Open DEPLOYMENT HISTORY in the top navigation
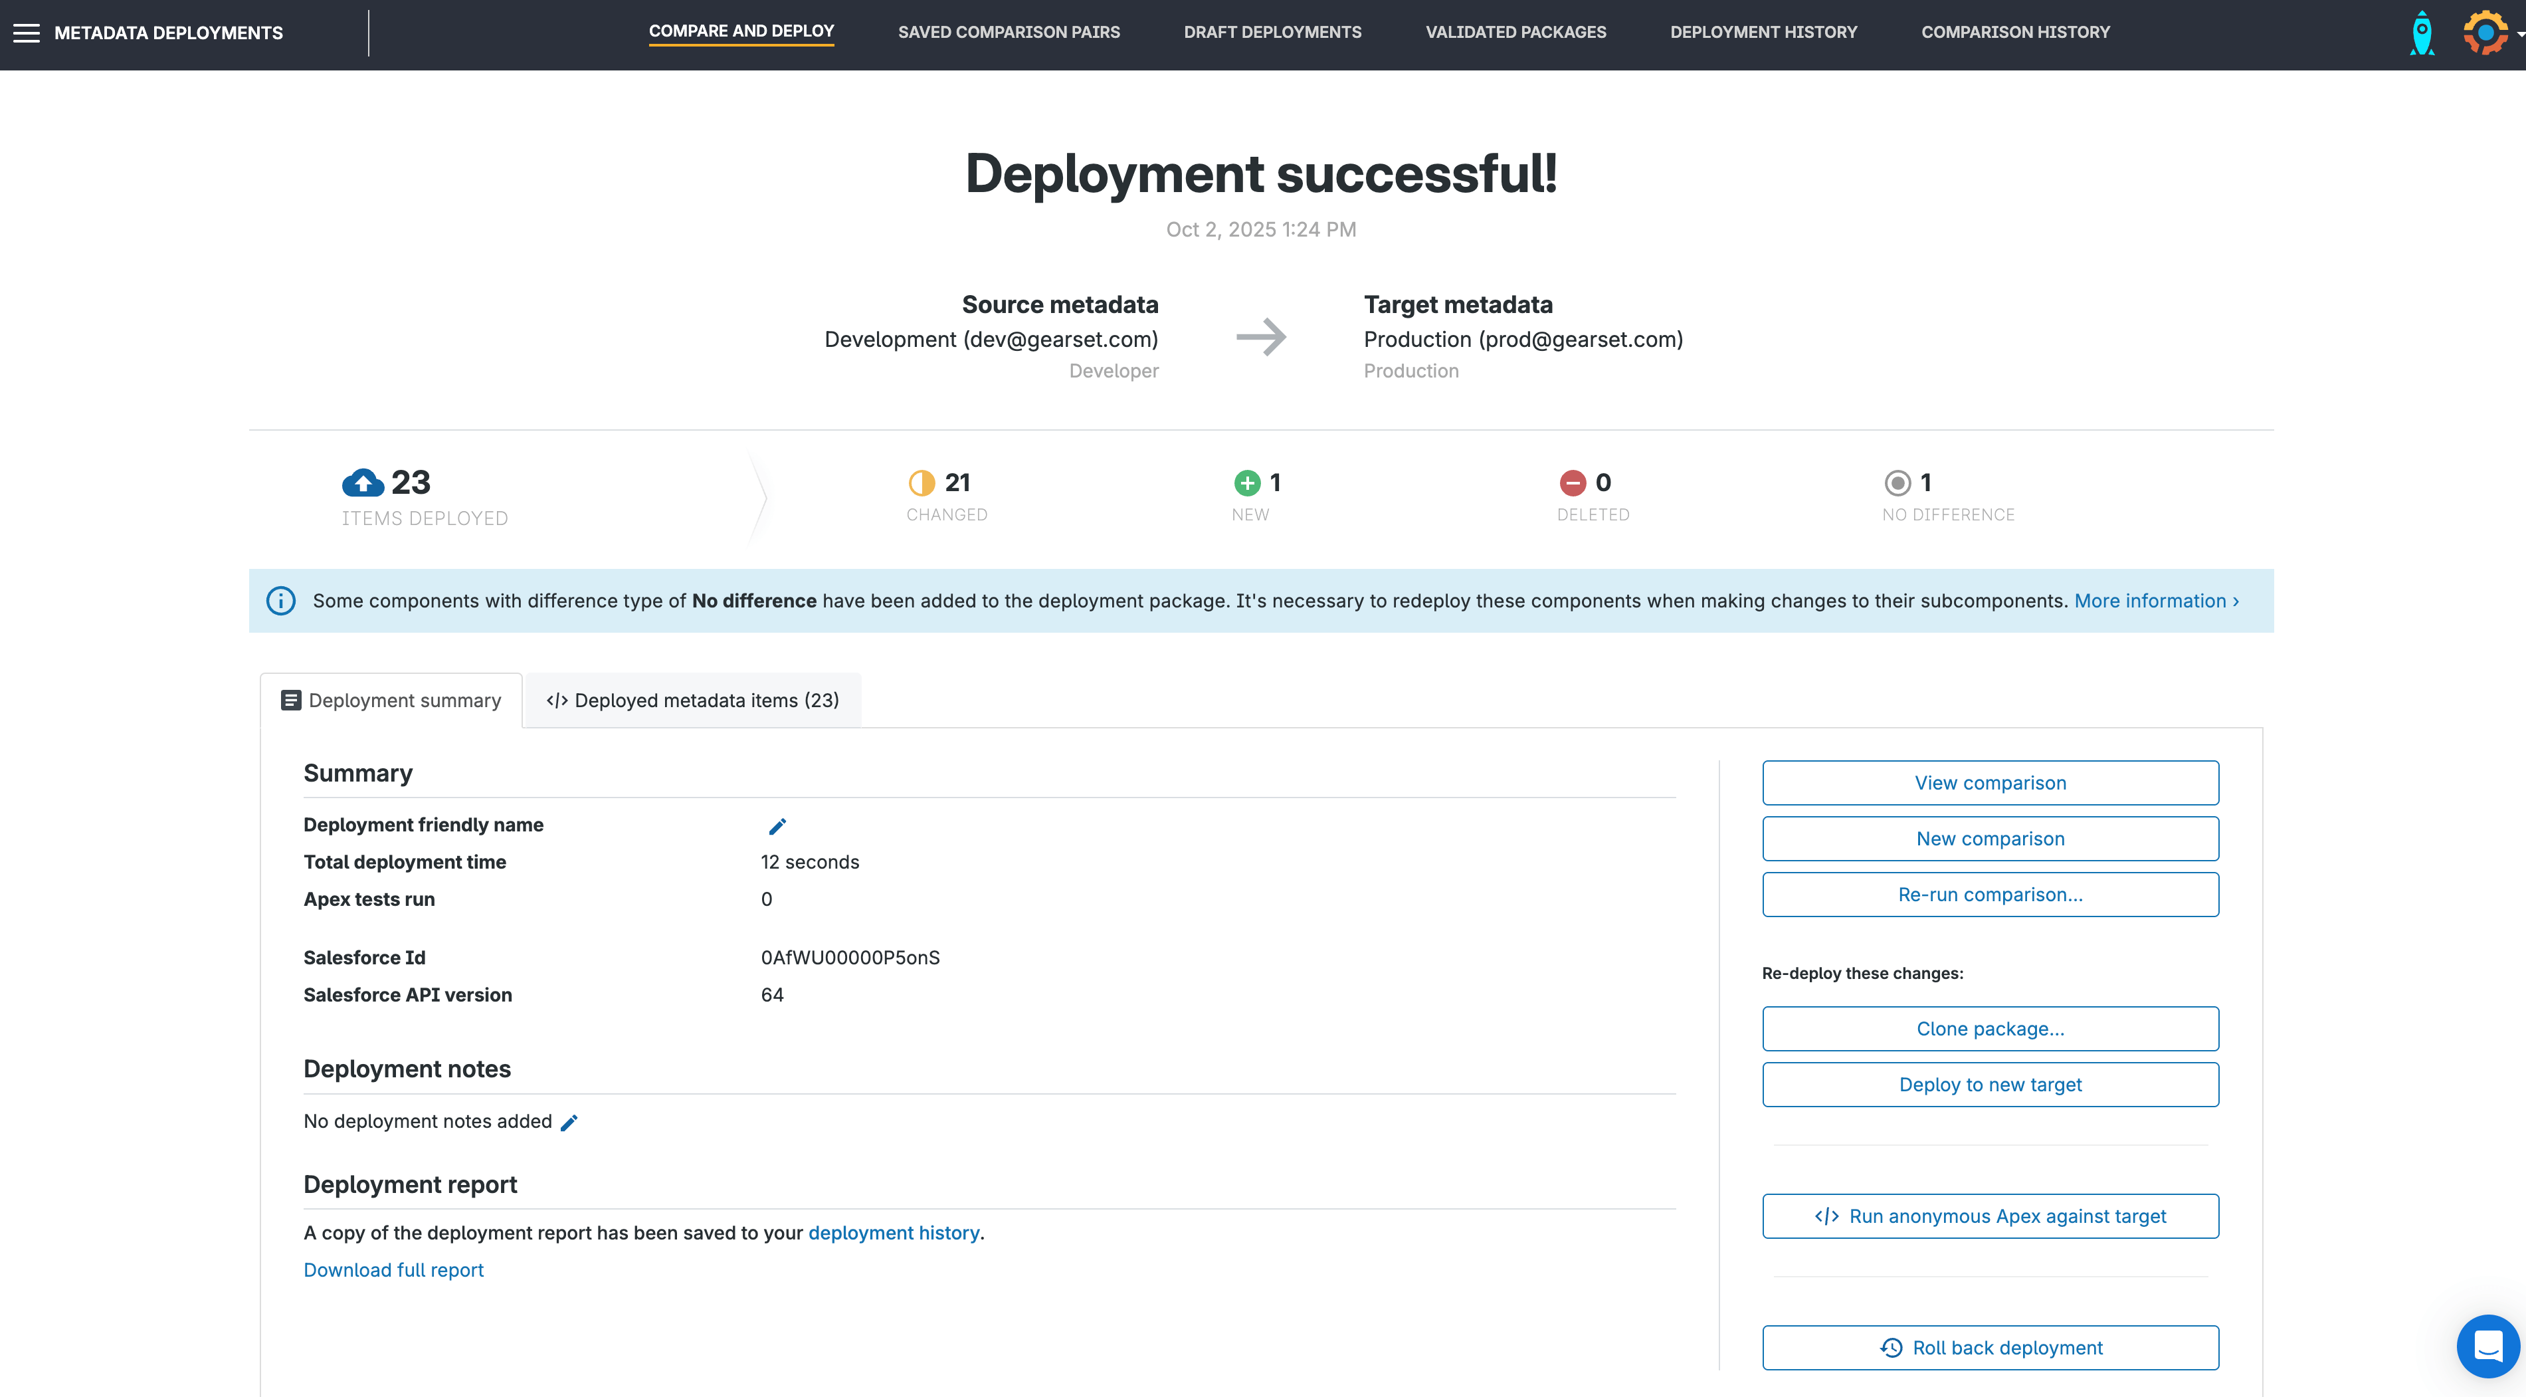 1764,31
